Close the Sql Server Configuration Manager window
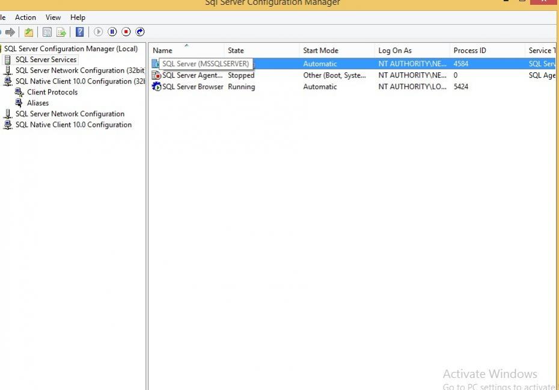The height and width of the screenshot is (390, 559). pos(543,2)
